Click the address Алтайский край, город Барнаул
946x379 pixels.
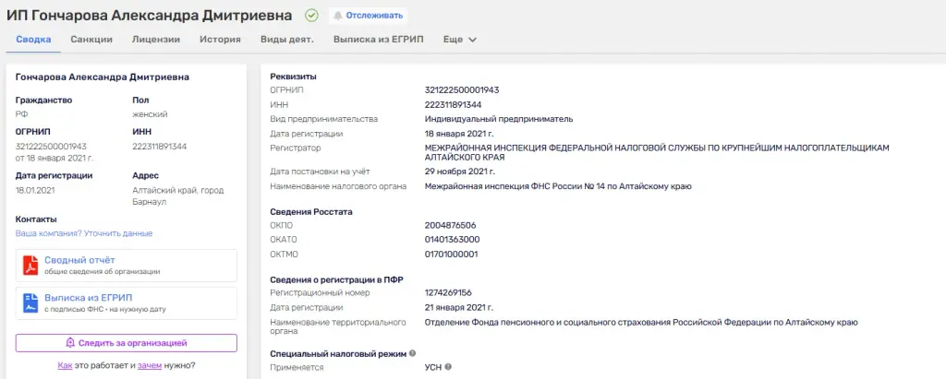(178, 195)
